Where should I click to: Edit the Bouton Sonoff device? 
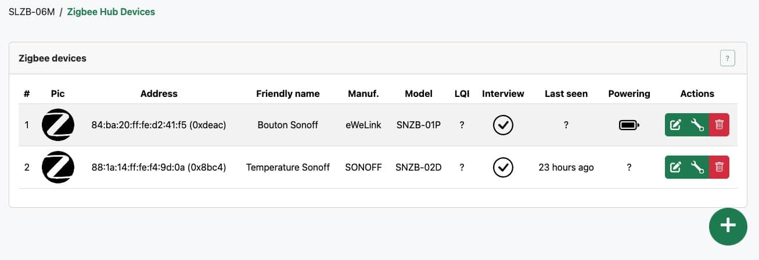tap(675, 125)
